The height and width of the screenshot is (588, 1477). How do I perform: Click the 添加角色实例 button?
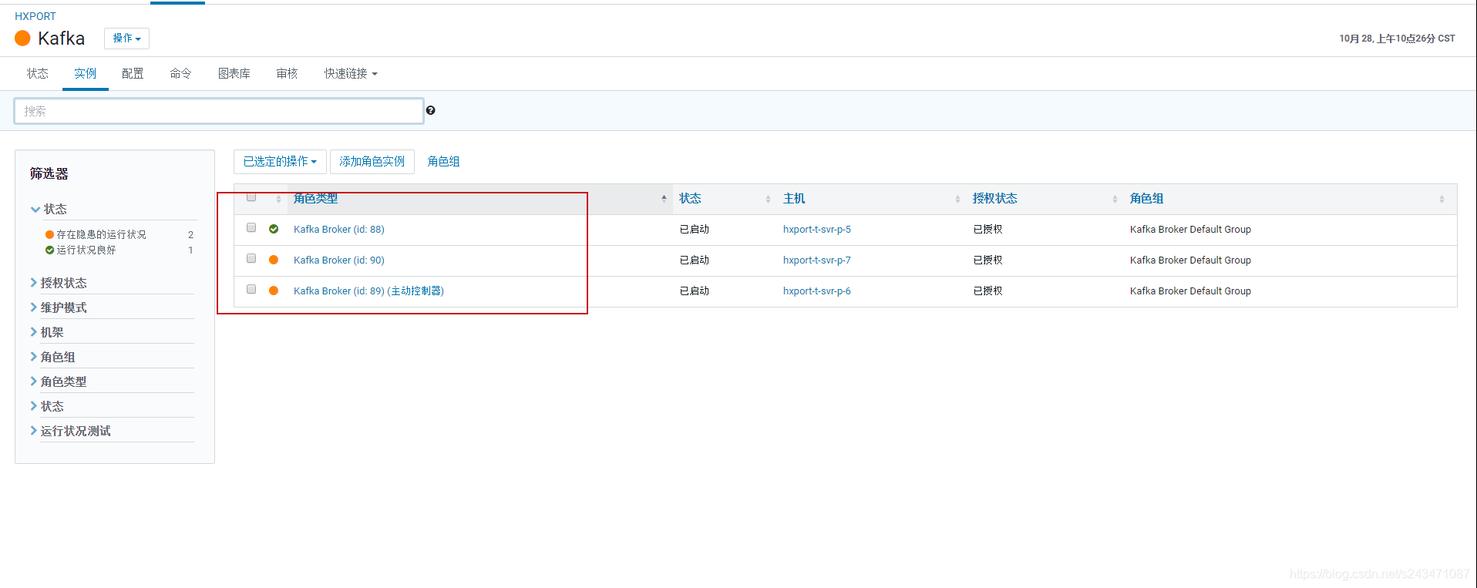pyautogui.click(x=372, y=161)
